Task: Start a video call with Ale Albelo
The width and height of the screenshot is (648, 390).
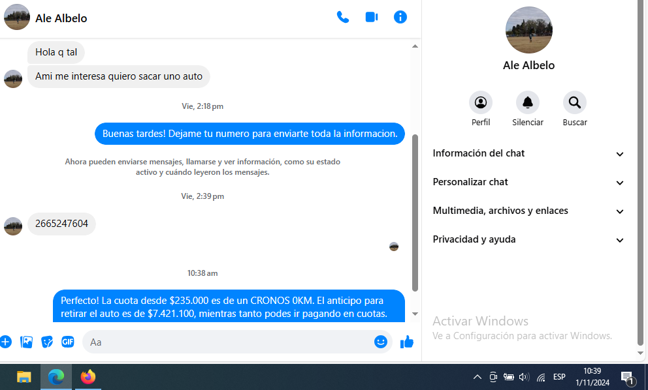Action: tap(372, 17)
